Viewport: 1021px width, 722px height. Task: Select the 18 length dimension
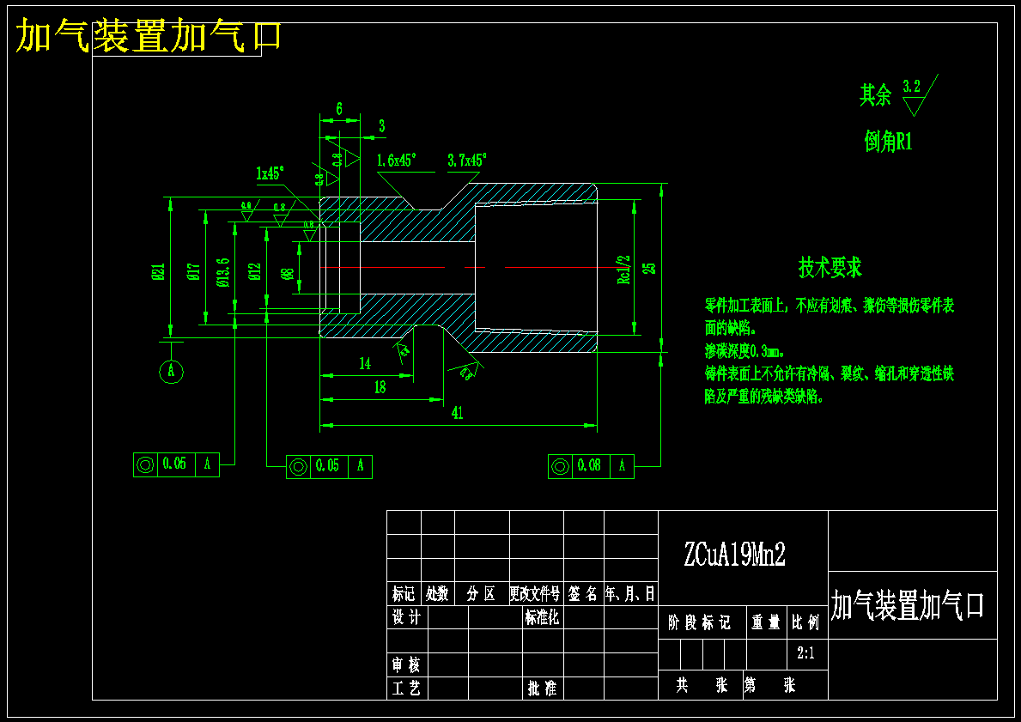coord(380,387)
